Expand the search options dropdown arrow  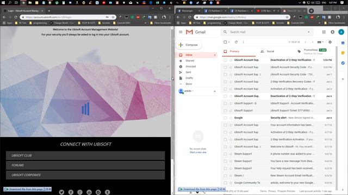[308, 32]
